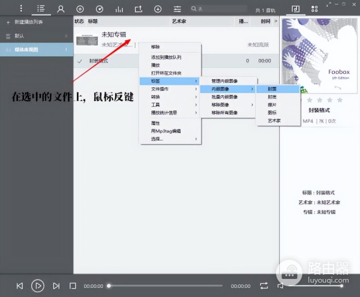Expand the 文件操作 submenu
This screenshot has height=297, width=360.
point(169,89)
